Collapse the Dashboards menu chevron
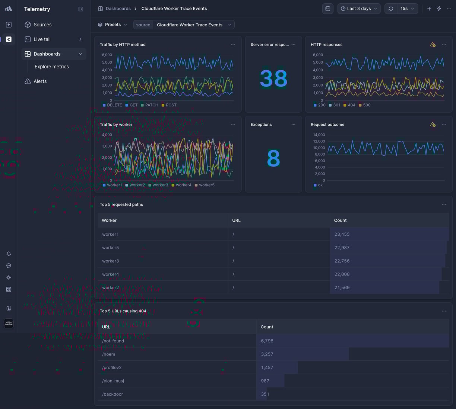 [80, 54]
